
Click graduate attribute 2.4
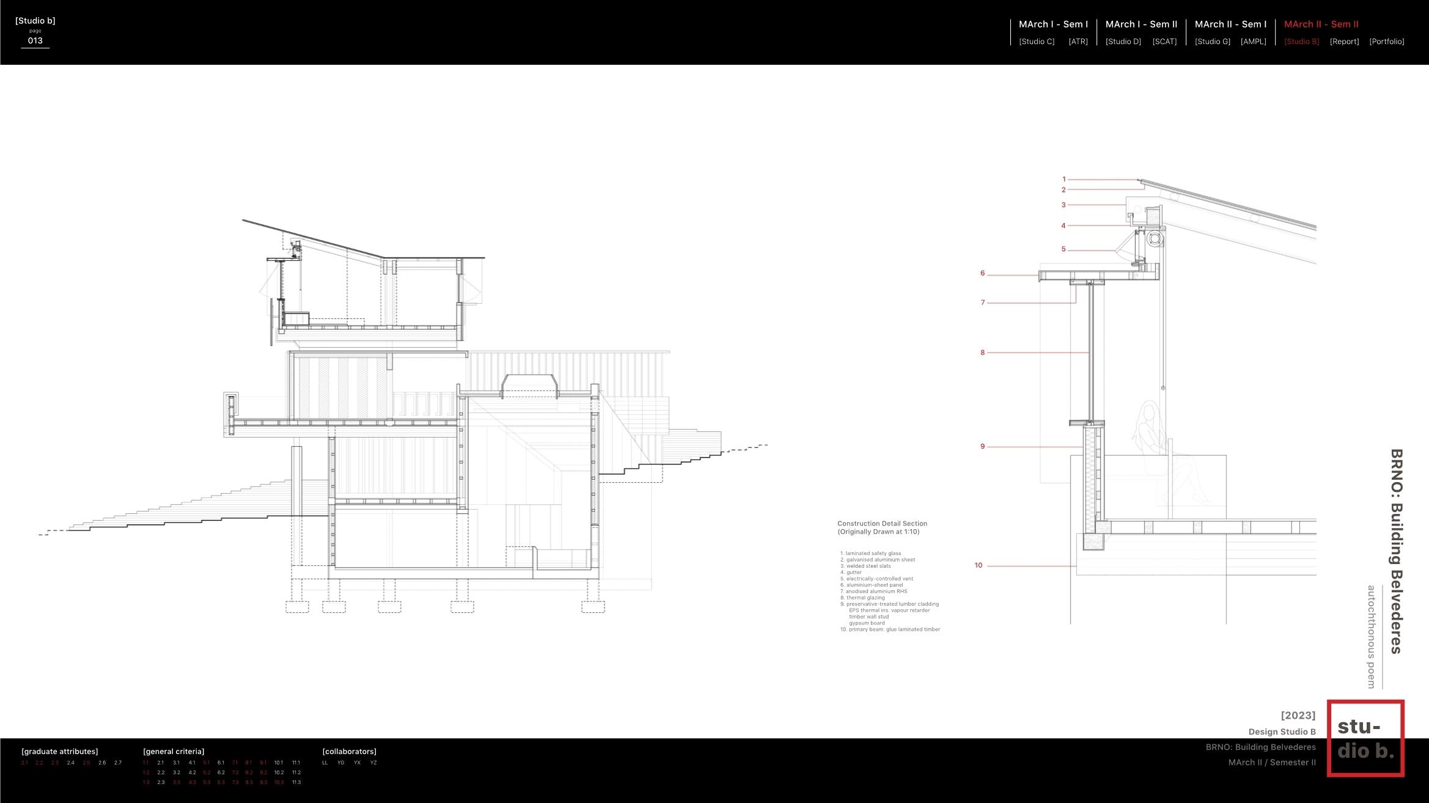pyautogui.click(x=71, y=763)
